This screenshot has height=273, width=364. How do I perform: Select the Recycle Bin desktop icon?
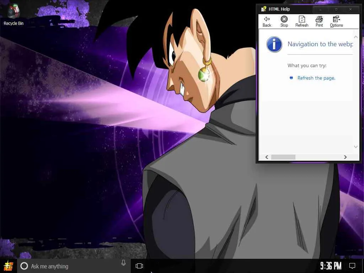(x=14, y=15)
